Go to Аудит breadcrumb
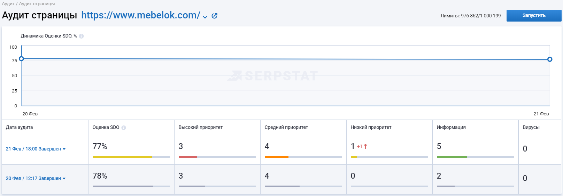Screen dimensions: 563x196 [x=8, y=4]
